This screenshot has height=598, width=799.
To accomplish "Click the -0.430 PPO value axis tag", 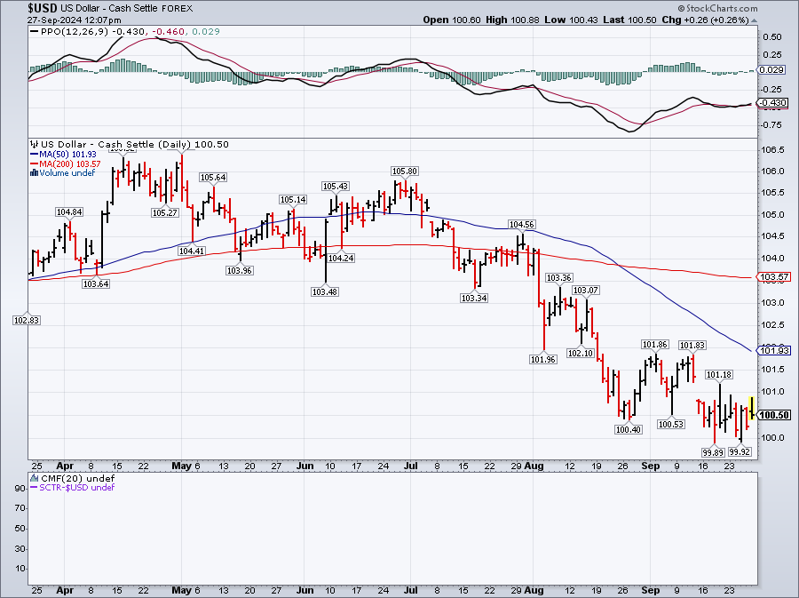I will (x=775, y=103).
